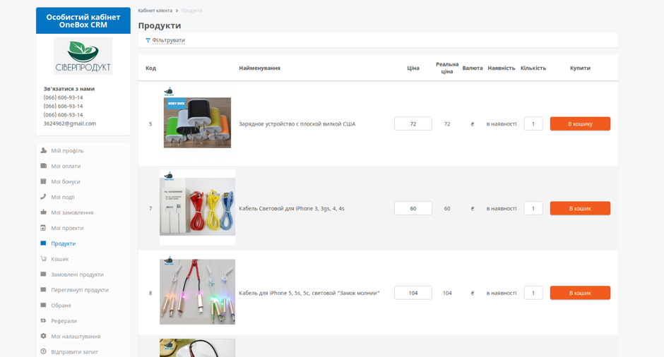The width and height of the screenshot is (664, 357).
Task: Click the gear icon beside Мої налаштування
Action: pyautogui.click(x=43, y=336)
